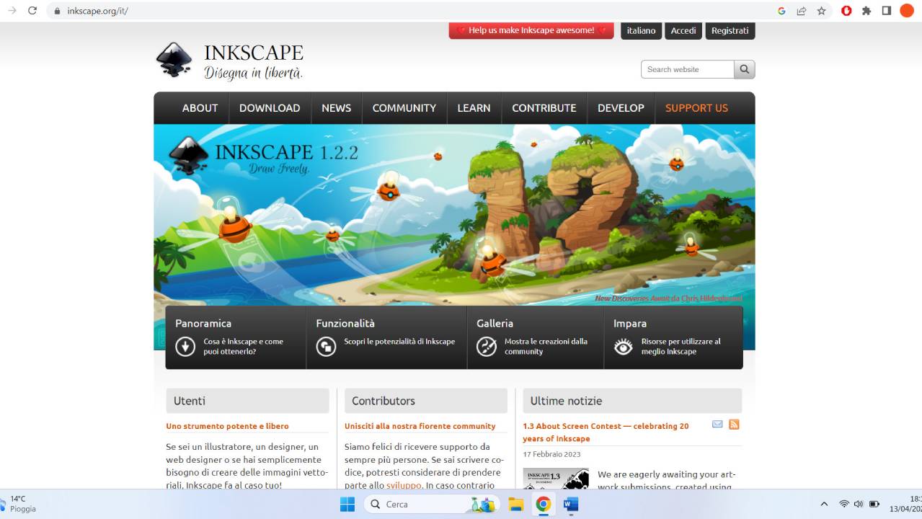The height and width of the screenshot is (519, 922).
Task: Open the Opera-style red extension icon
Action: tap(847, 11)
